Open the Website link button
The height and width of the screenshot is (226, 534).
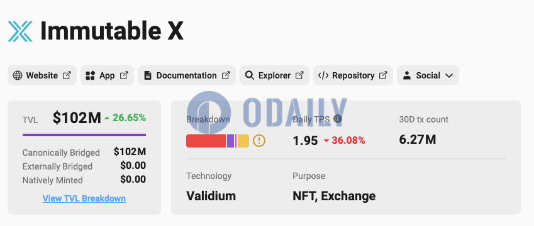coord(42,75)
